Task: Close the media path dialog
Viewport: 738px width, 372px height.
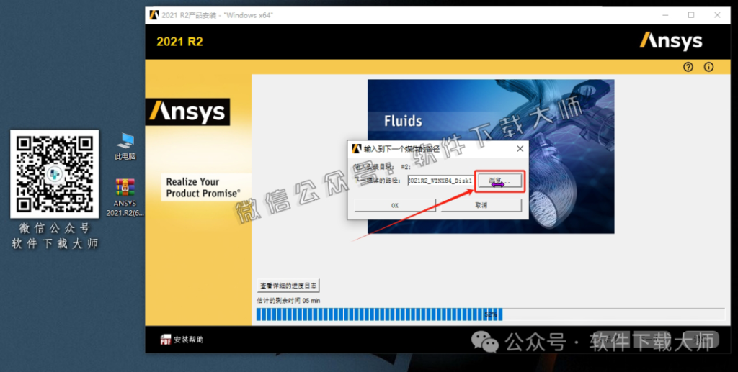Action: click(520, 149)
